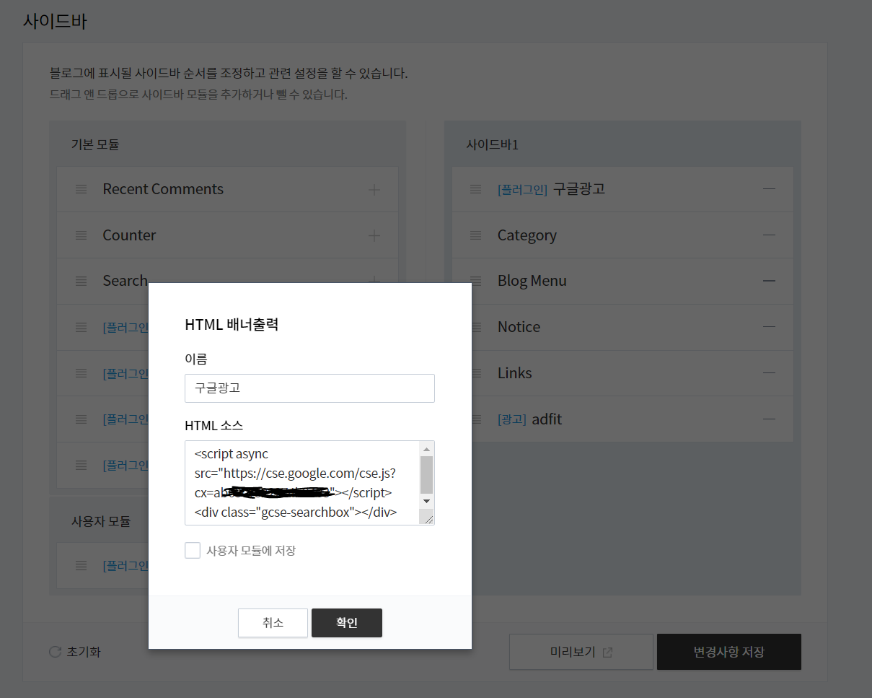Open 미리보기 preview
The image size is (872, 698).
(581, 652)
